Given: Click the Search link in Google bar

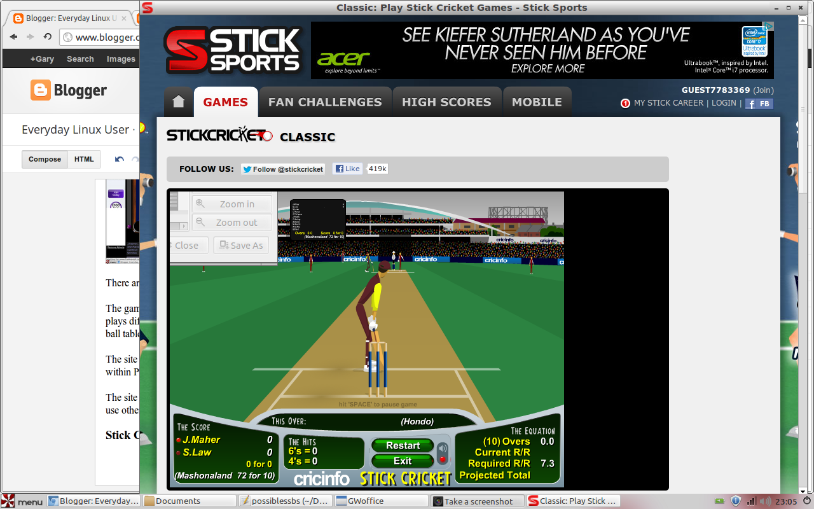Looking at the screenshot, I should click(x=80, y=59).
